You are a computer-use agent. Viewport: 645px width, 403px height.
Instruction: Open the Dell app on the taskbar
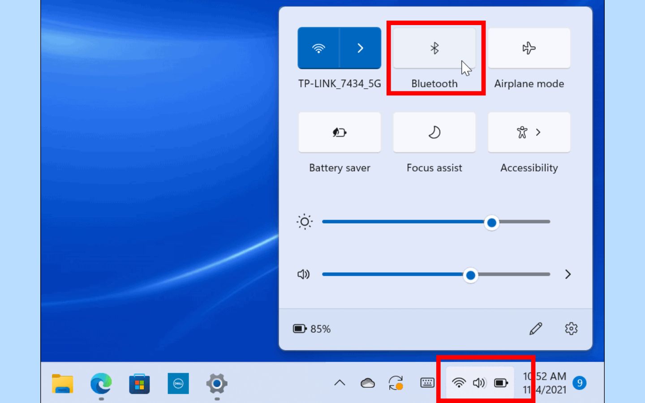click(x=178, y=384)
